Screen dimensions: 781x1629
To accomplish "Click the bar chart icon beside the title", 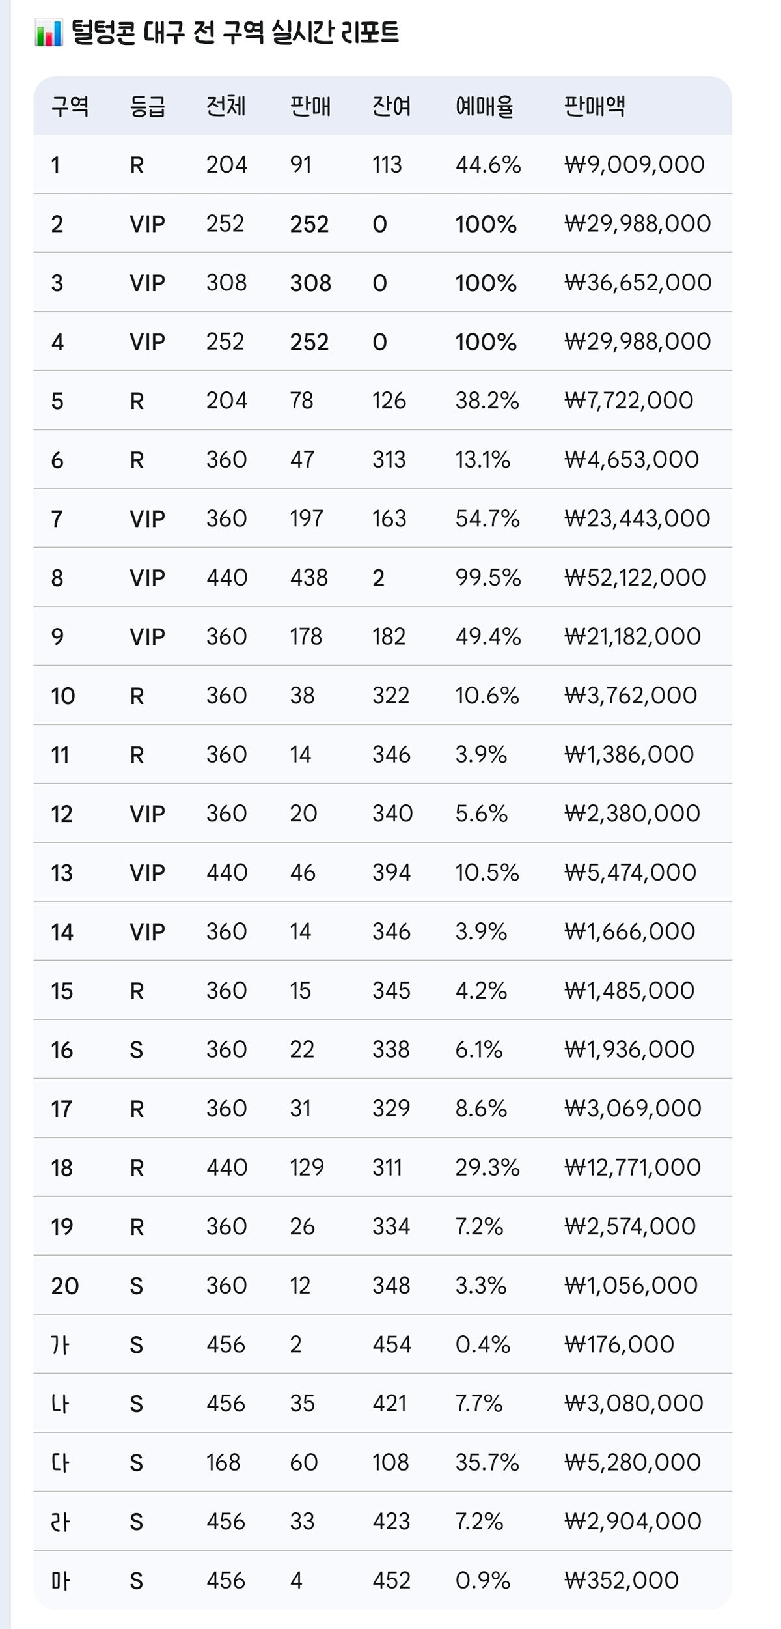I will click(49, 33).
